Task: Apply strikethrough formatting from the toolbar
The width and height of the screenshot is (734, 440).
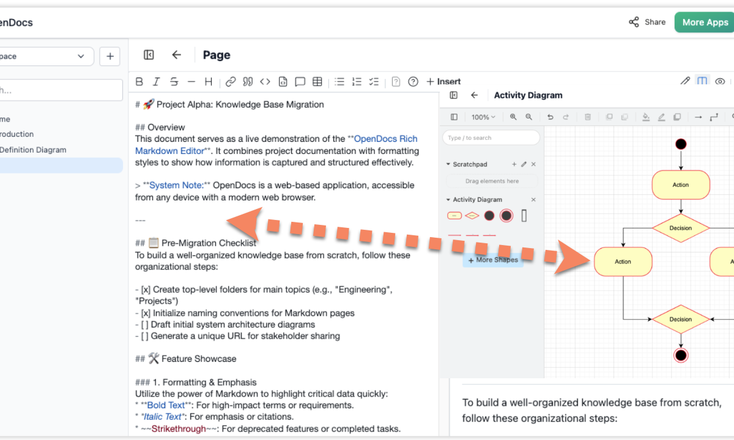Action: 173,81
